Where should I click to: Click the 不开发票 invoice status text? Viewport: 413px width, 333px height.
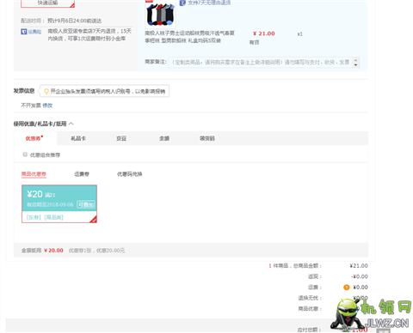pyautogui.click(x=31, y=106)
